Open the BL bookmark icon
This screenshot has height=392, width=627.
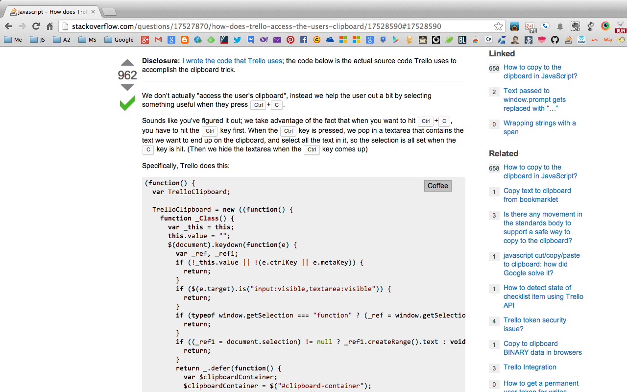(x=462, y=40)
